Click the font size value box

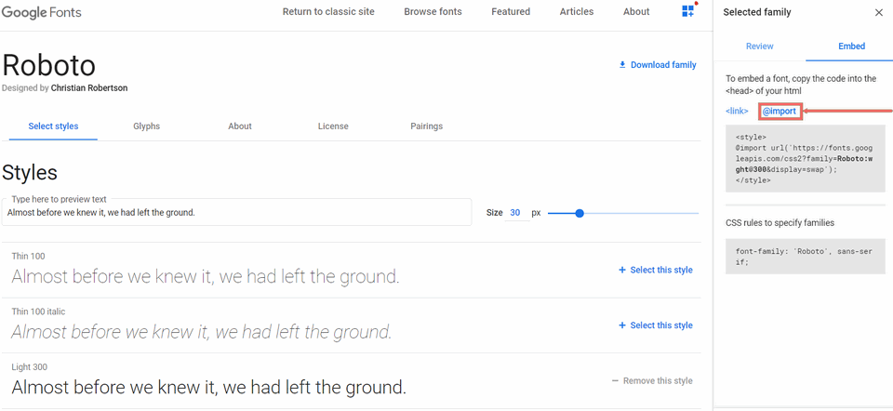[515, 213]
